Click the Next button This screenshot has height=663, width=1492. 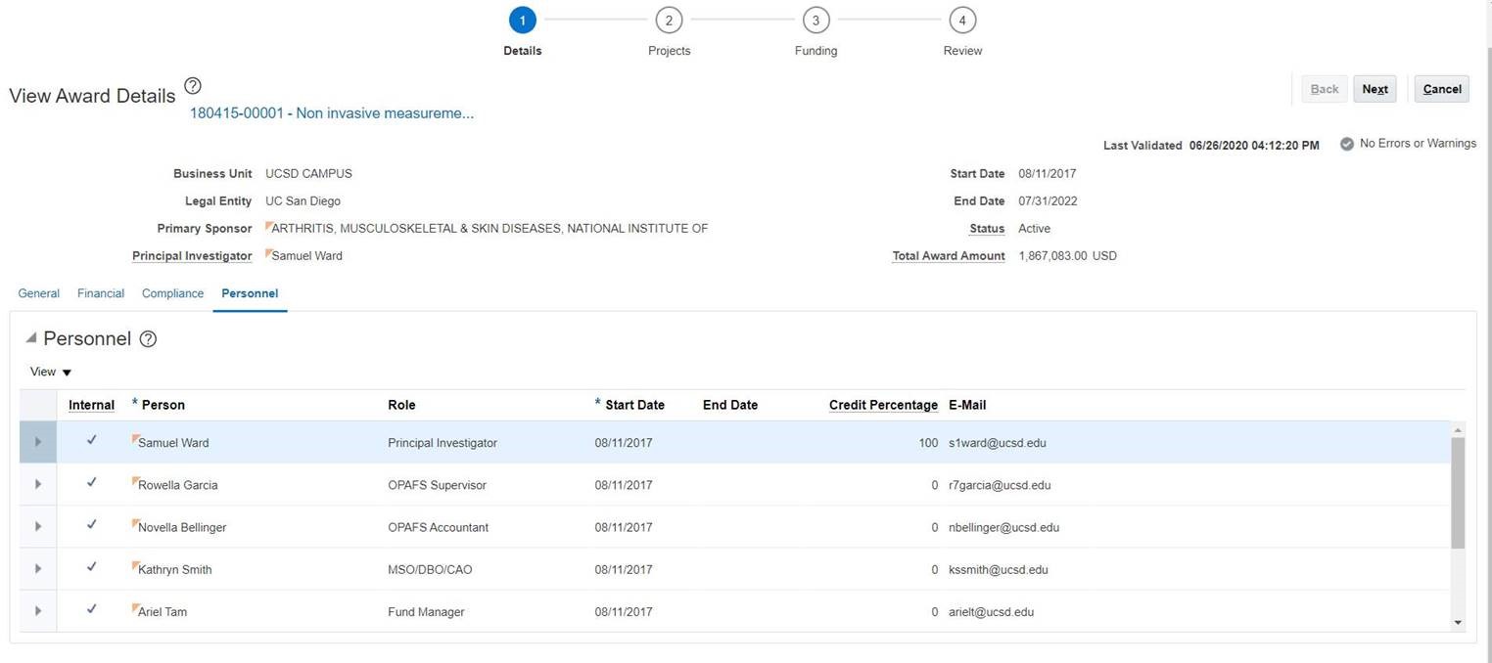coord(1375,88)
